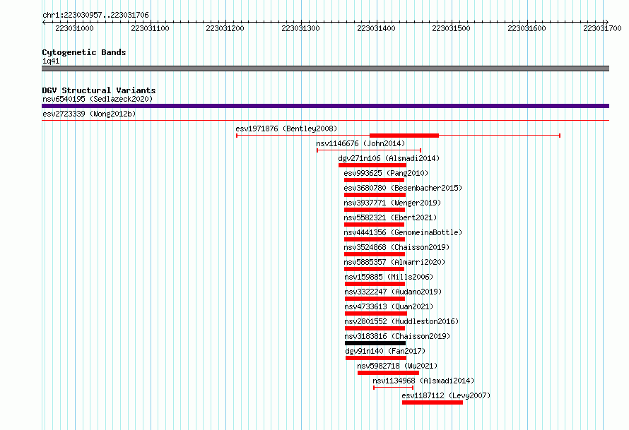Click the red bar below esv993625
The height and width of the screenshot is (430, 629).
[374, 180]
